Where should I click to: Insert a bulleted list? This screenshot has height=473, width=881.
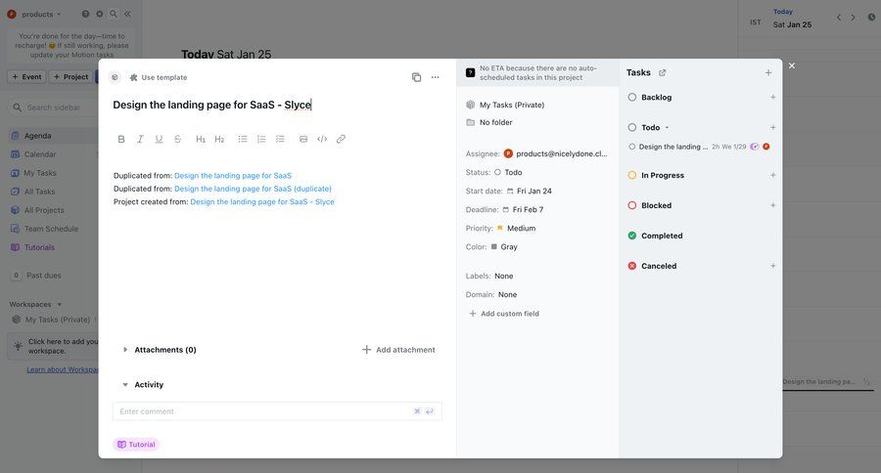243,139
